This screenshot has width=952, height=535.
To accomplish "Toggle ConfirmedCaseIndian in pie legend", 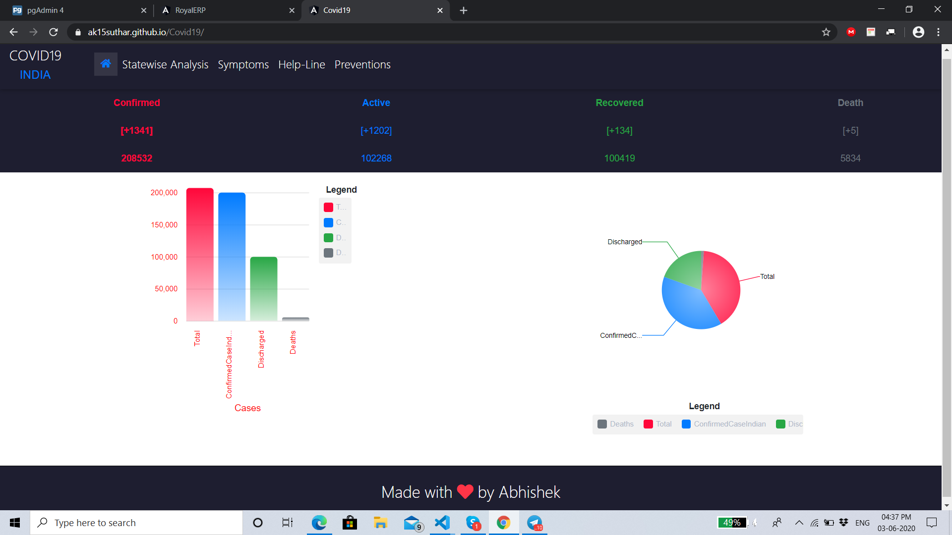I will pyautogui.click(x=724, y=424).
